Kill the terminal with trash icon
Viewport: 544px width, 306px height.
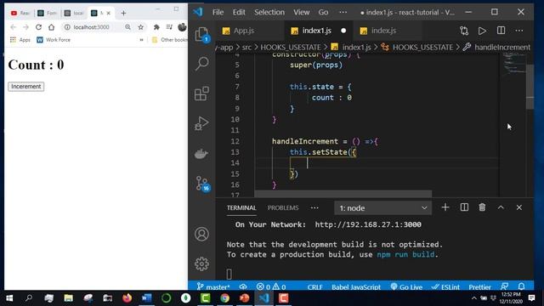coord(482,207)
